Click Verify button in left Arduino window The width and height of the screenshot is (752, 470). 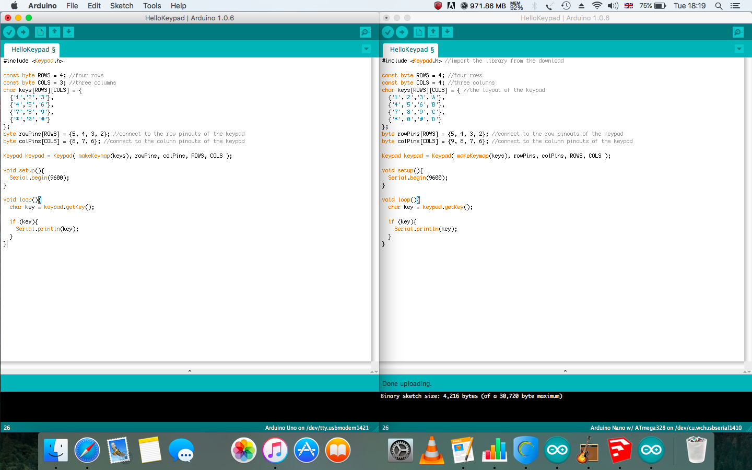click(9, 32)
